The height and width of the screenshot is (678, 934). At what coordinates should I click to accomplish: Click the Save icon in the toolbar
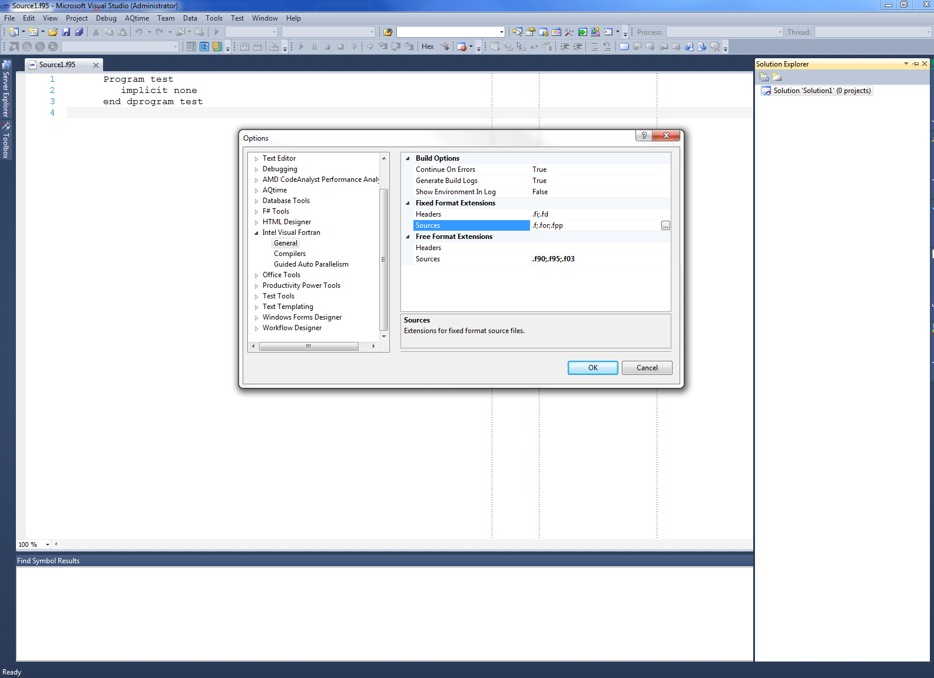[66, 32]
